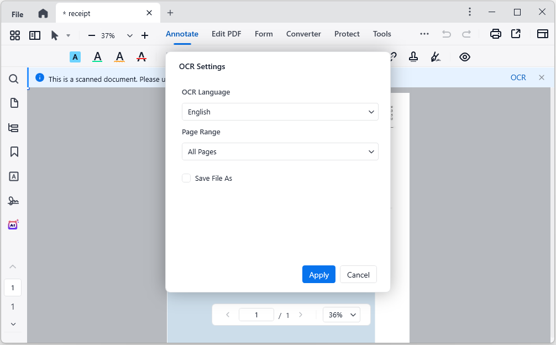Open the 36% zoom level dropdown
Screen dimensions: 556x345
341,315
